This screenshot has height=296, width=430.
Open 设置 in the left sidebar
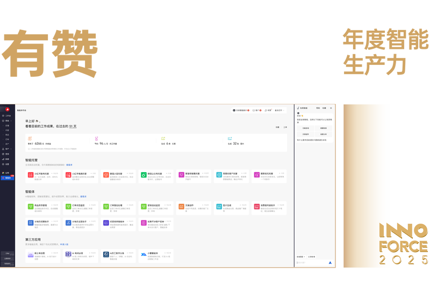pos(6,164)
